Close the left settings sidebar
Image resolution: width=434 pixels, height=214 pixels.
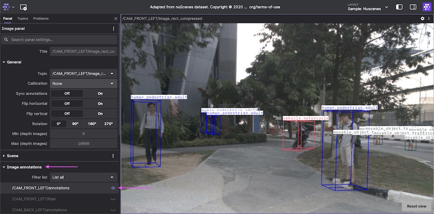pos(116,19)
